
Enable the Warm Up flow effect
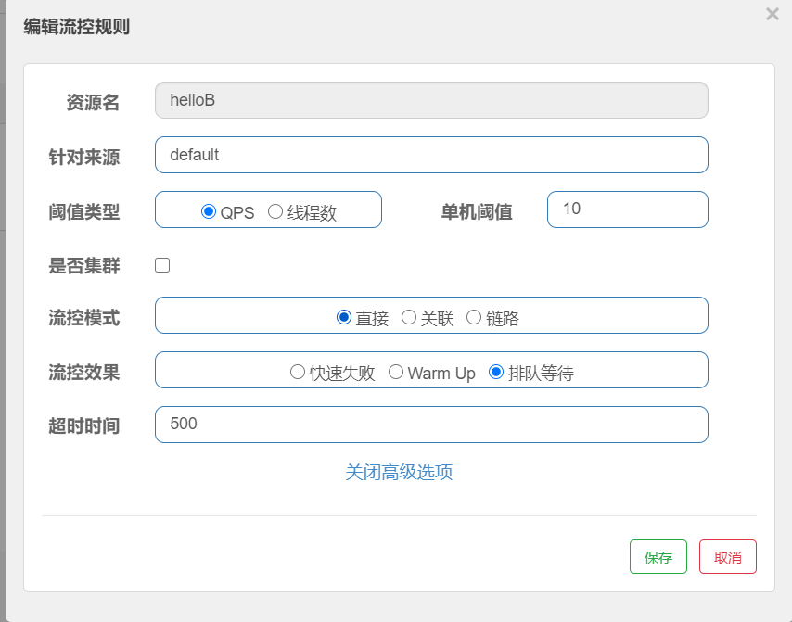pos(396,371)
